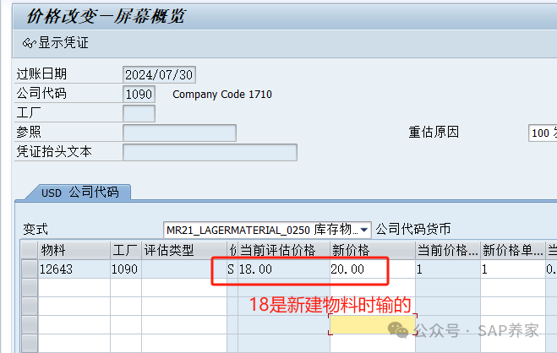Click the 当前价格... column header
The height and width of the screenshot is (353, 557).
(448, 251)
